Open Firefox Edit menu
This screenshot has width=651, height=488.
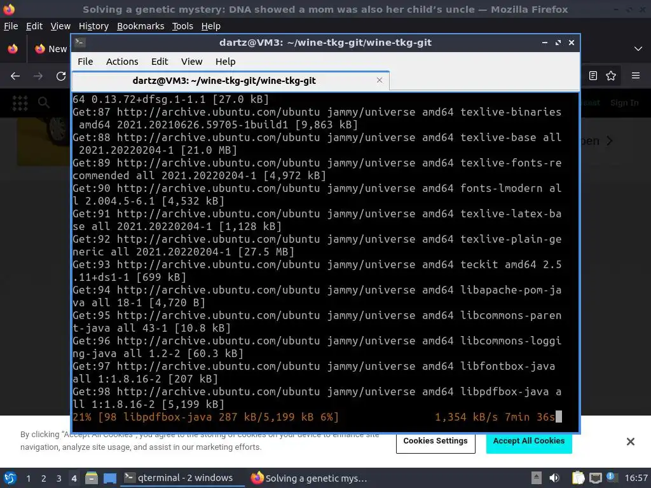pyautogui.click(x=34, y=26)
